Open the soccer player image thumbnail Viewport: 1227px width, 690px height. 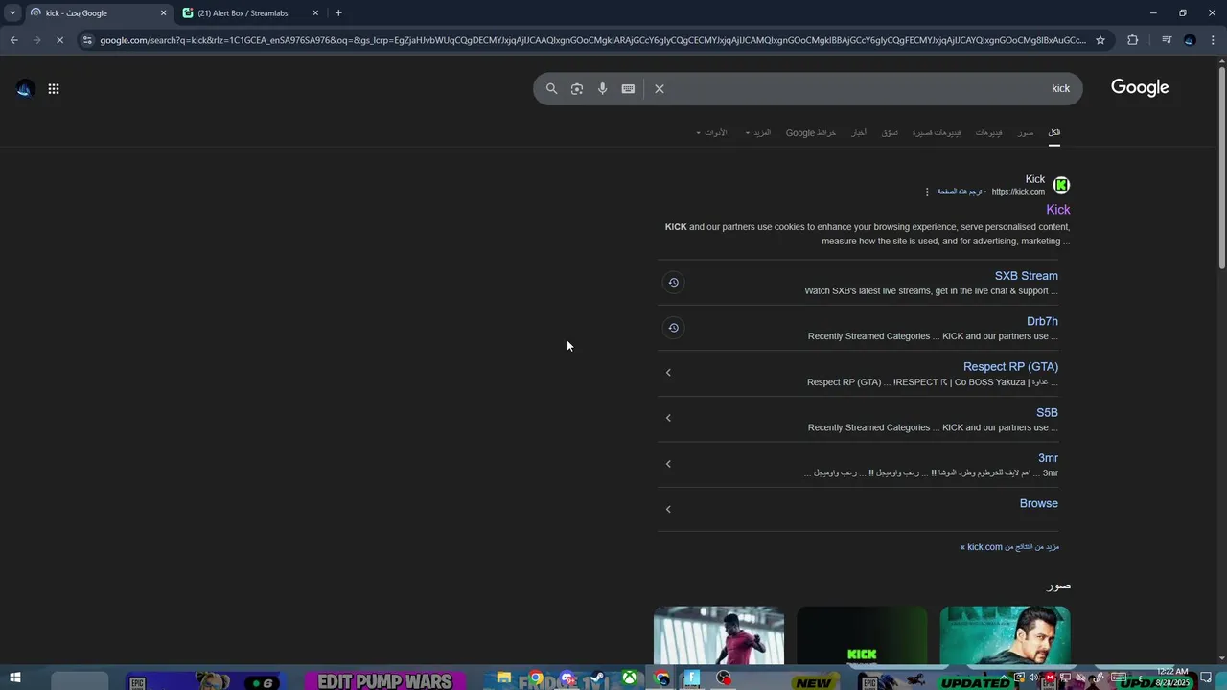(x=719, y=634)
